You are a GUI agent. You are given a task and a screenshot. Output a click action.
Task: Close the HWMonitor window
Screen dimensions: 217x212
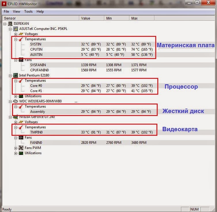click(208, 3)
